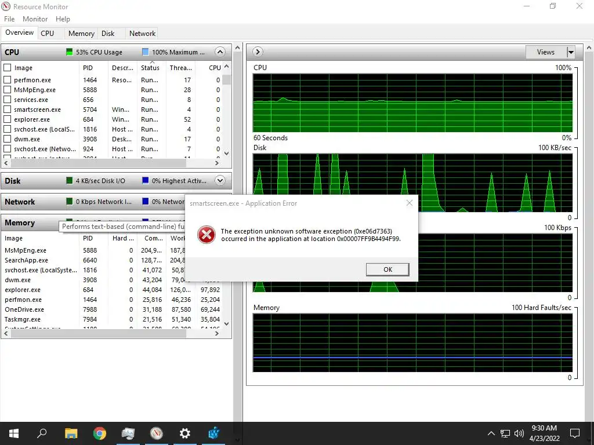
Task: Open the Windows Start menu
Action: 14,433
